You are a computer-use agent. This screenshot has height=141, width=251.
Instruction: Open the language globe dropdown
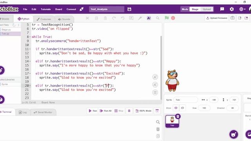(x=242, y=9)
